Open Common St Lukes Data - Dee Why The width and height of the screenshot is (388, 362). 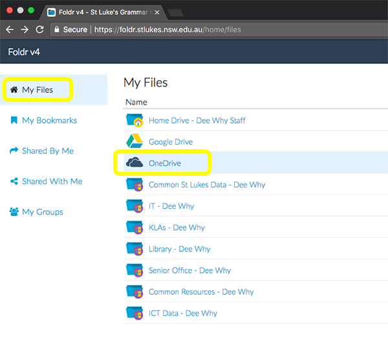pos(206,185)
